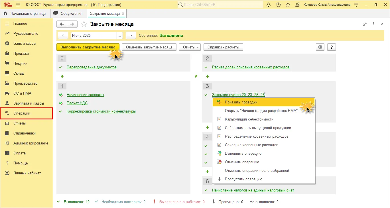This screenshot has width=390, height=208.
Task: Open favorites star in title bar
Action: pos(288,5)
